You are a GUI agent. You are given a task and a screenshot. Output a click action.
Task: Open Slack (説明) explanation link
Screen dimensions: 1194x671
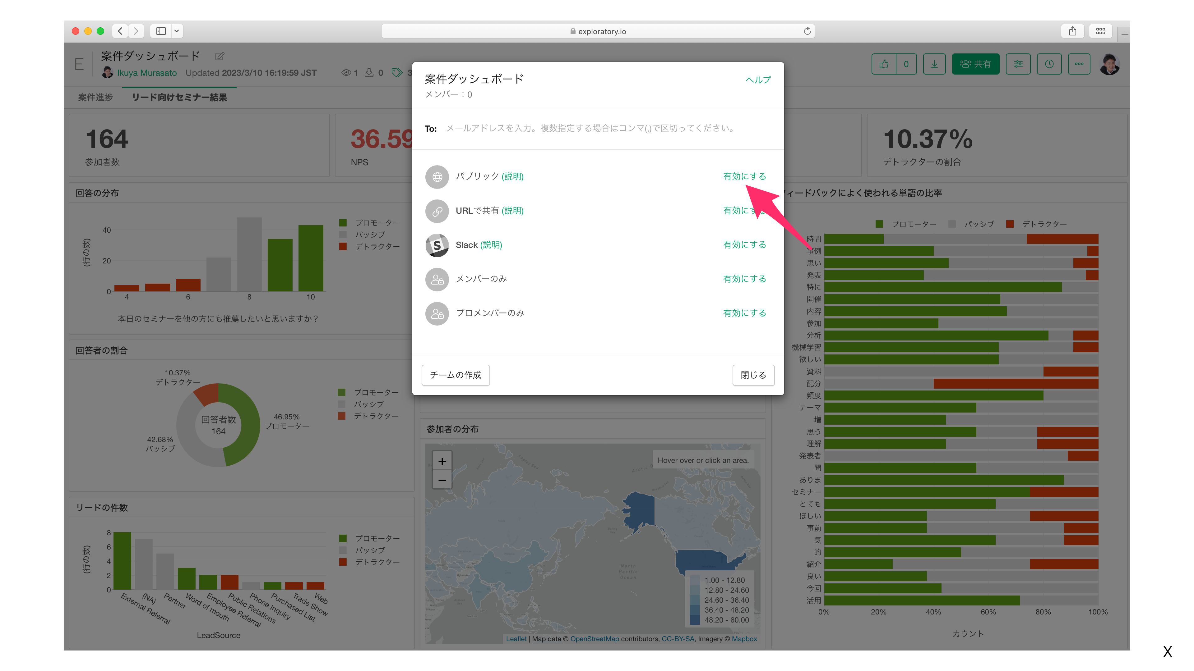(491, 244)
